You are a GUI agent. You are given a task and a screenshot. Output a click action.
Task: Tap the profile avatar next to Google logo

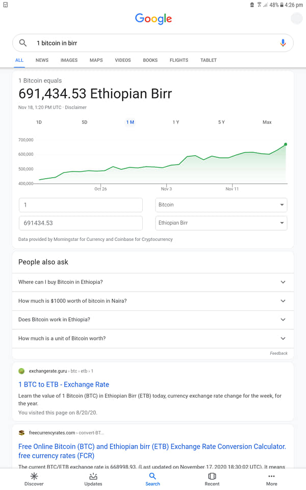[x=296, y=19]
